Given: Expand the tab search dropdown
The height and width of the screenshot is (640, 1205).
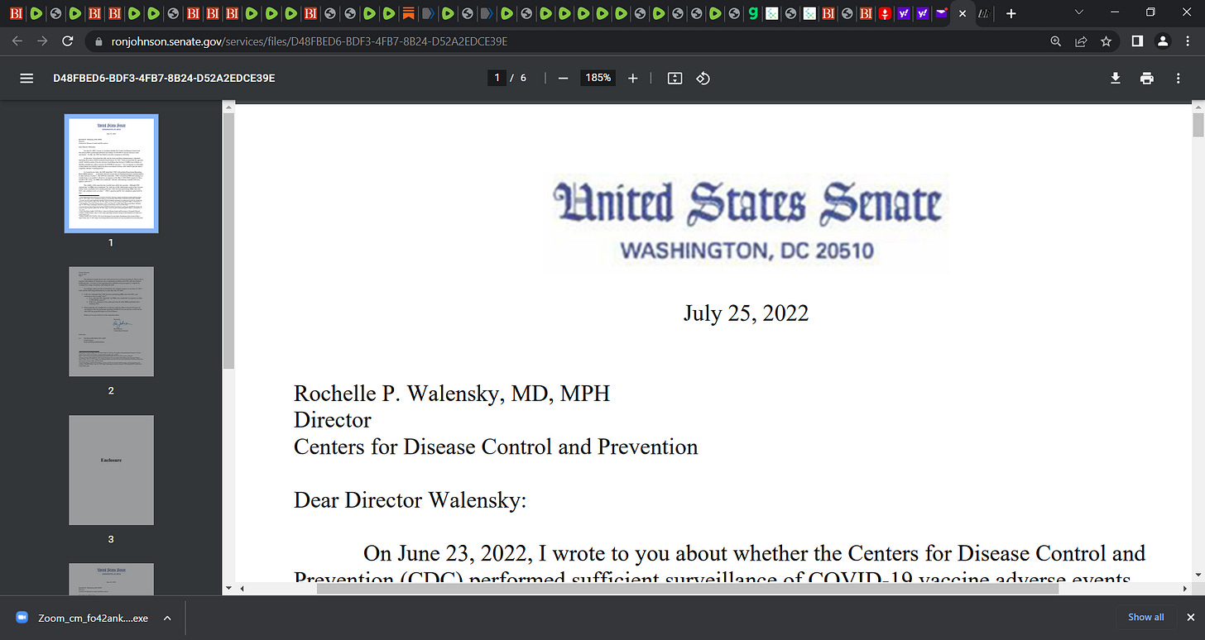Looking at the screenshot, I should coord(1078,12).
